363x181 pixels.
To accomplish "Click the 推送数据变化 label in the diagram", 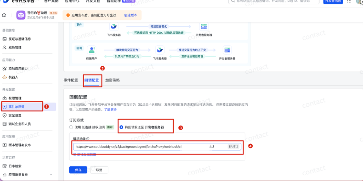I will click(158, 27).
